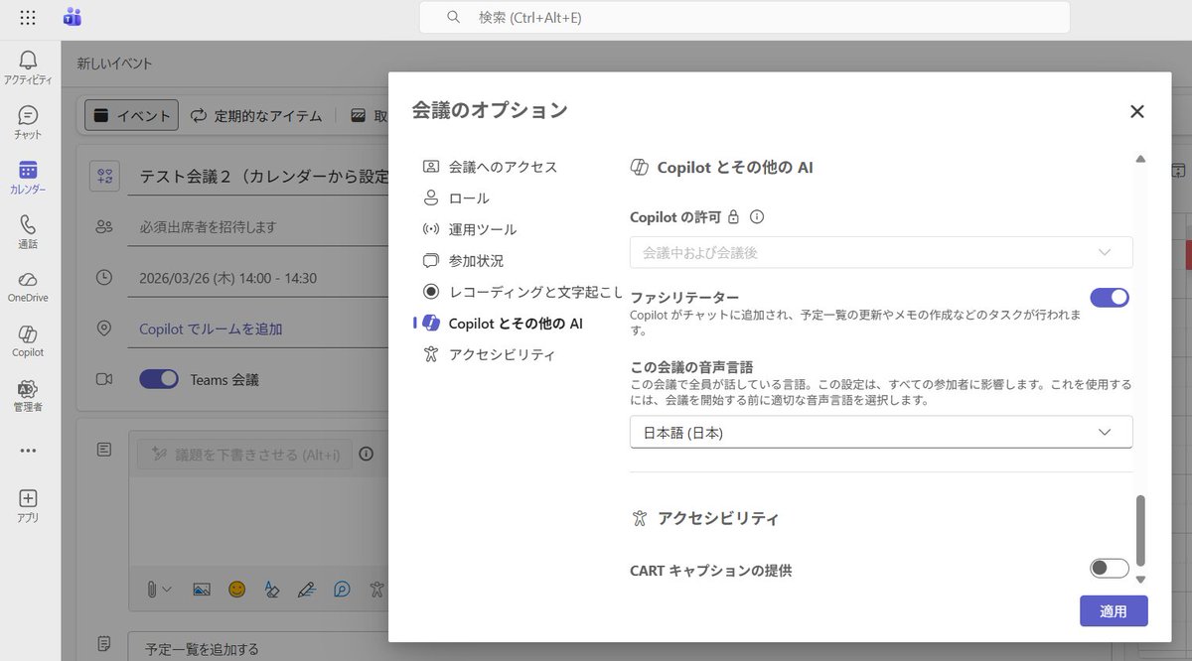The image size is (1192, 661).
Task: Click the 新しいイベント header text
Action: 115,64
